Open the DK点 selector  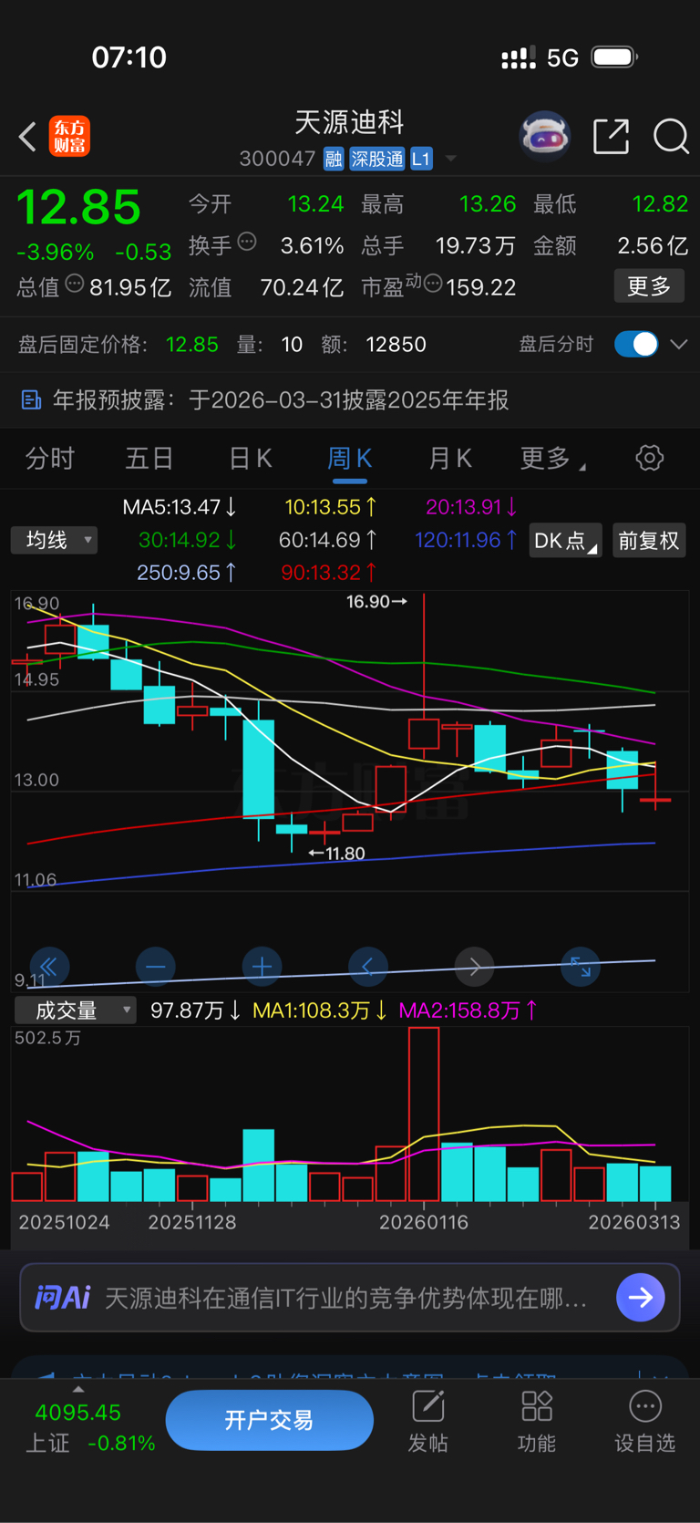[x=565, y=540]
